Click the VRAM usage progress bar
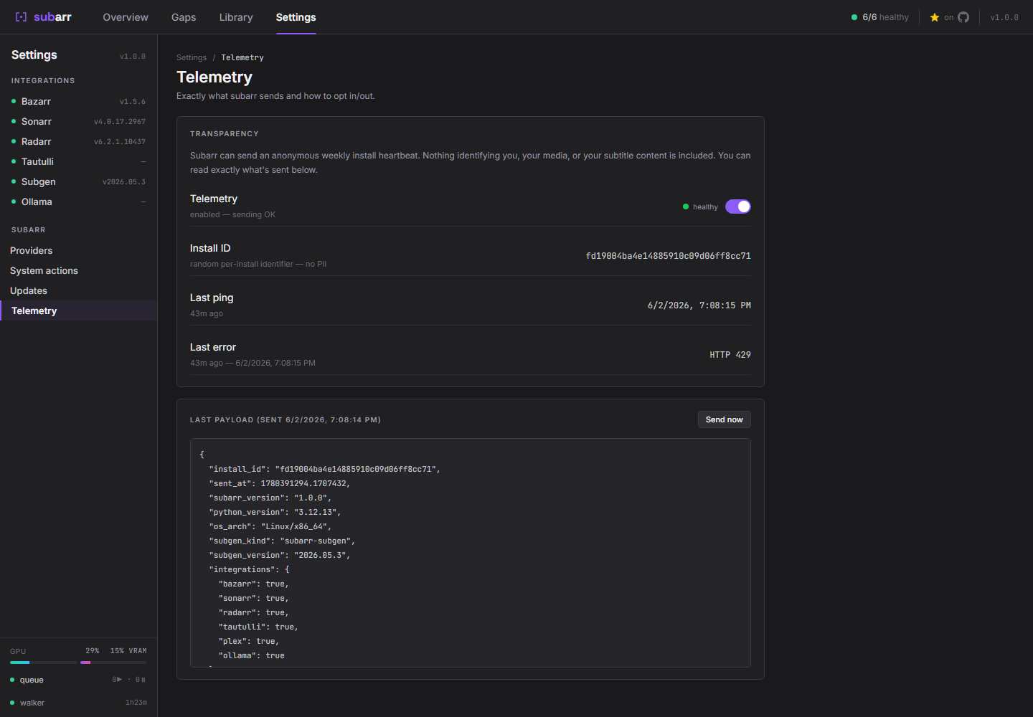Image resolution: width=1033 pixels, height=717 pixels. pyautogui.click(x=113, y=663)
